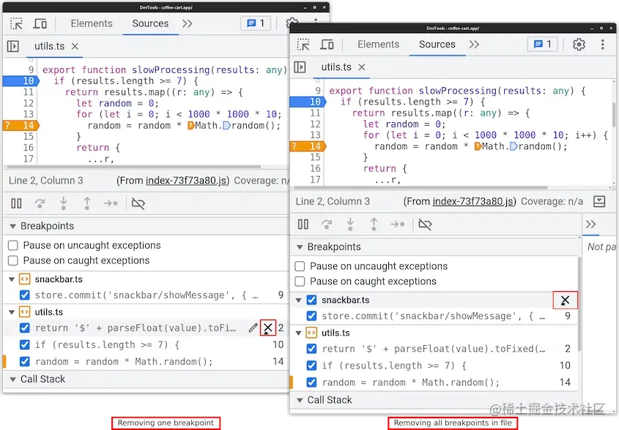This screenshot has width=619, height=430.
Task: Expand more debugger panes in right window
Action: [x=590, y=225]
